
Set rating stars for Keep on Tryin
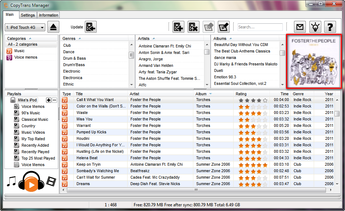click(x=253, y=165)
